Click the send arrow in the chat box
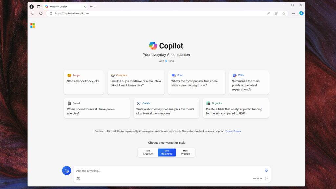Screen dimensions: 336x189 point(266,178)
